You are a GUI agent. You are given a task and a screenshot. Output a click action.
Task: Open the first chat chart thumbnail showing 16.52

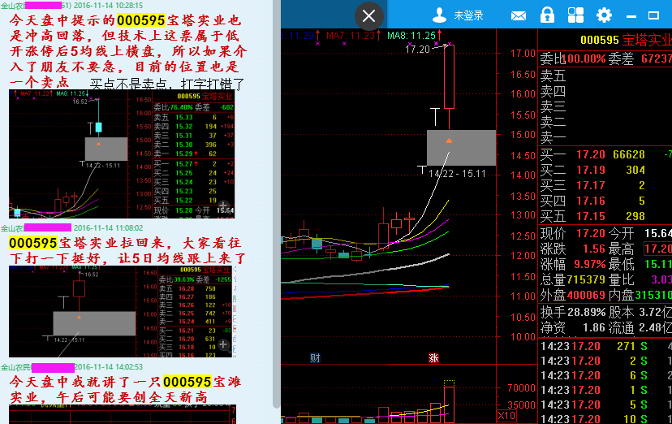122,154
